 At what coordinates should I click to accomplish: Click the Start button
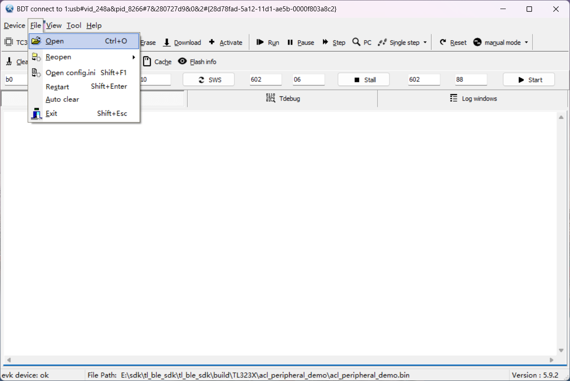click(x=529, y=80)
